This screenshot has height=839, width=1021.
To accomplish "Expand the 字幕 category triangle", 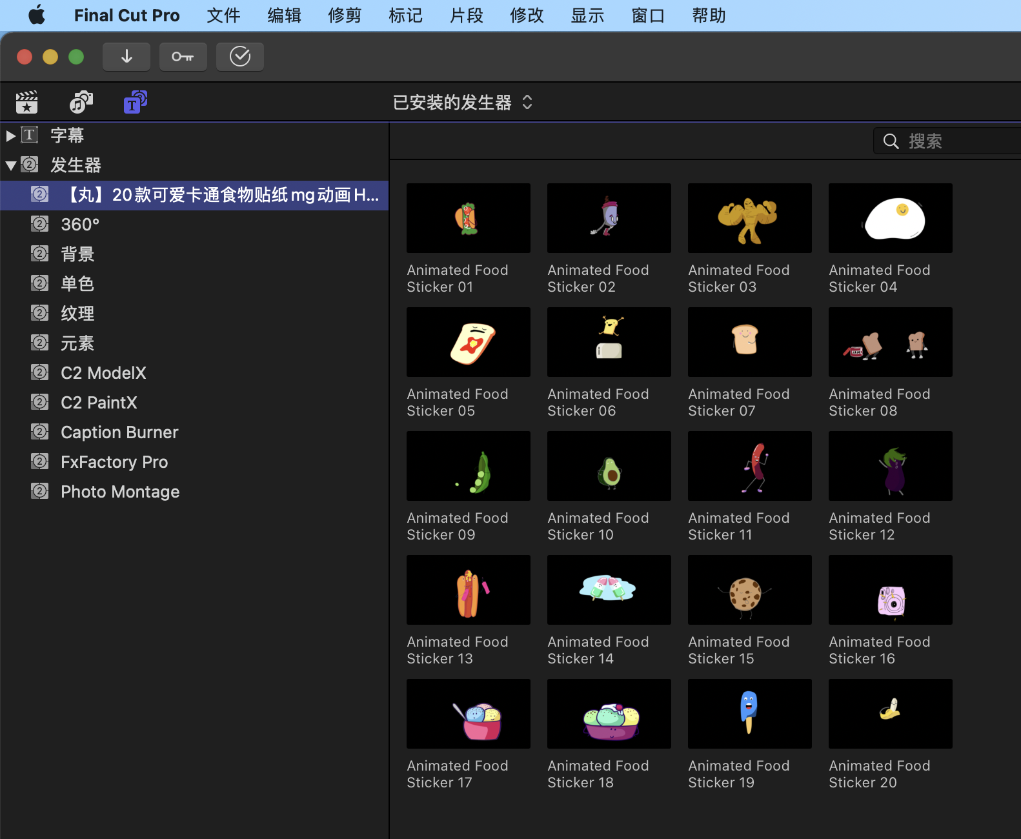I will tap(10, 136).
